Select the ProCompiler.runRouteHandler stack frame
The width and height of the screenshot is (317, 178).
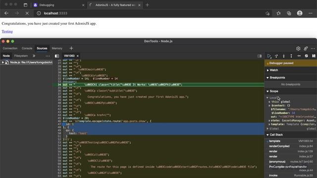(291, 169)
